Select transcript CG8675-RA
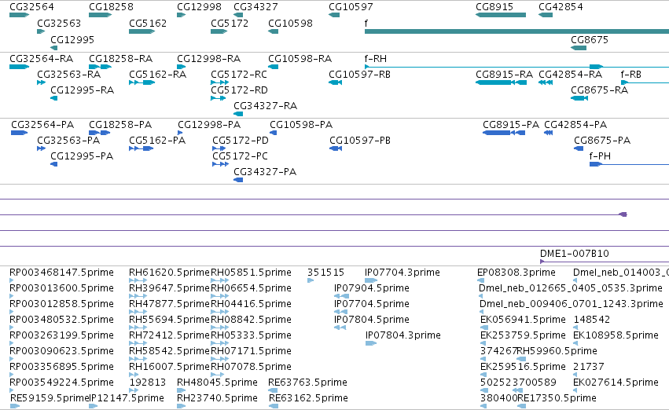The height and width of the screenshot is (410, 669). point(600,90)
